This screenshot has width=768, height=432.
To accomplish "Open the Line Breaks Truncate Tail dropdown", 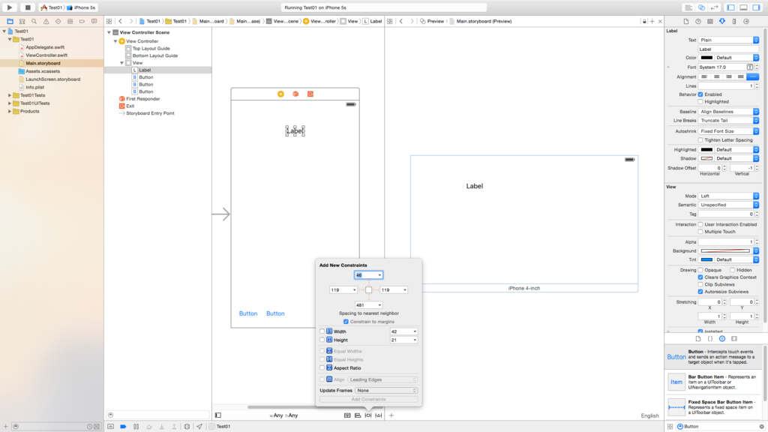I will [728, 121].
